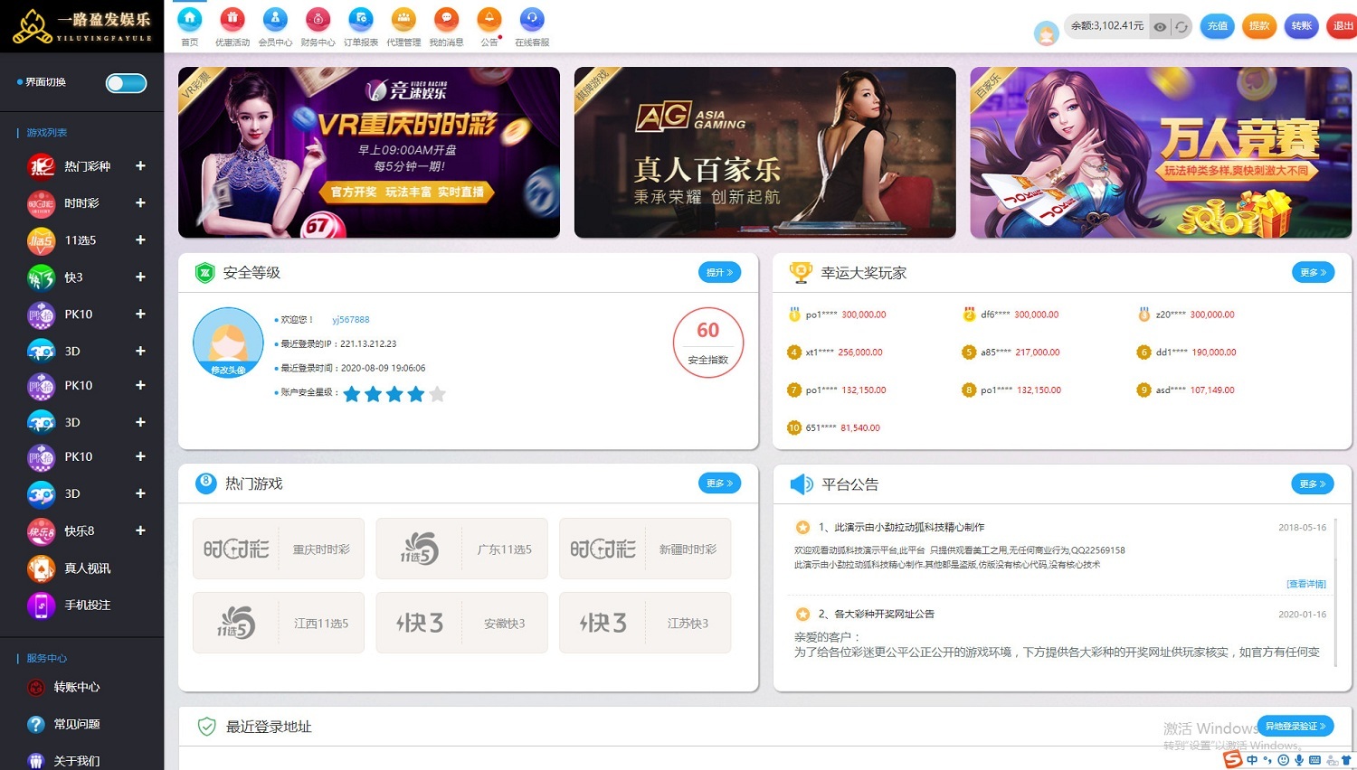
Task: Click the 60 security index progress circle
Action: (x=707, y=343)
